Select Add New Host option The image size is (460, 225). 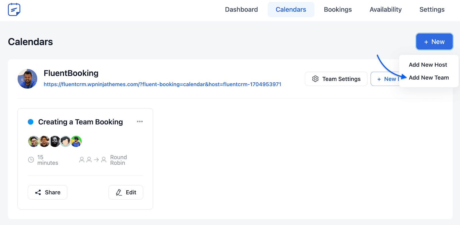[428, 65]
